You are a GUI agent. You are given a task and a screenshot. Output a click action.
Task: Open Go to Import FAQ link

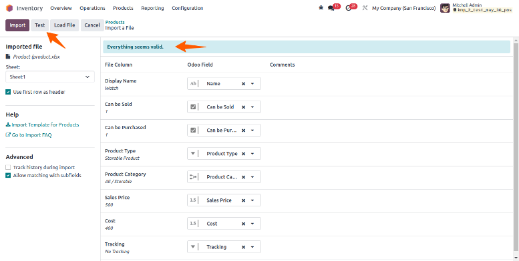click(29, 135)
